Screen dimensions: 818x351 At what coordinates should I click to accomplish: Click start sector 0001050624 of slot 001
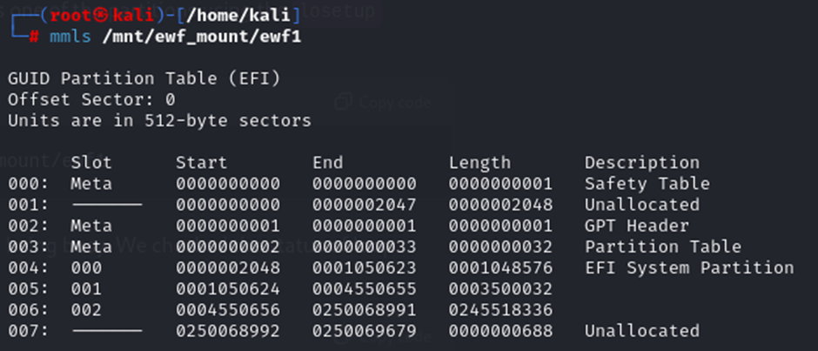228,289
